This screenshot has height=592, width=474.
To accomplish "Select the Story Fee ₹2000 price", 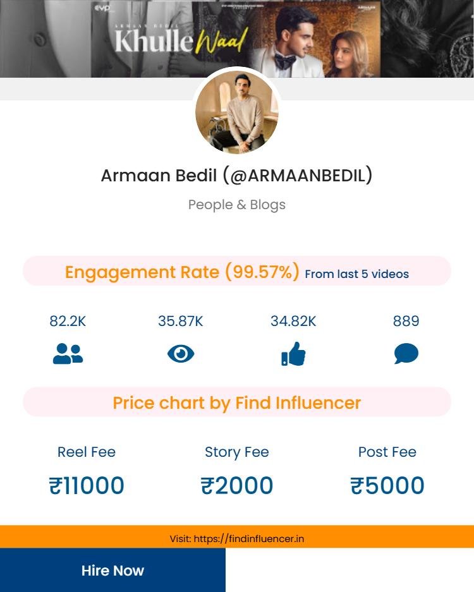I will (236, 485).
